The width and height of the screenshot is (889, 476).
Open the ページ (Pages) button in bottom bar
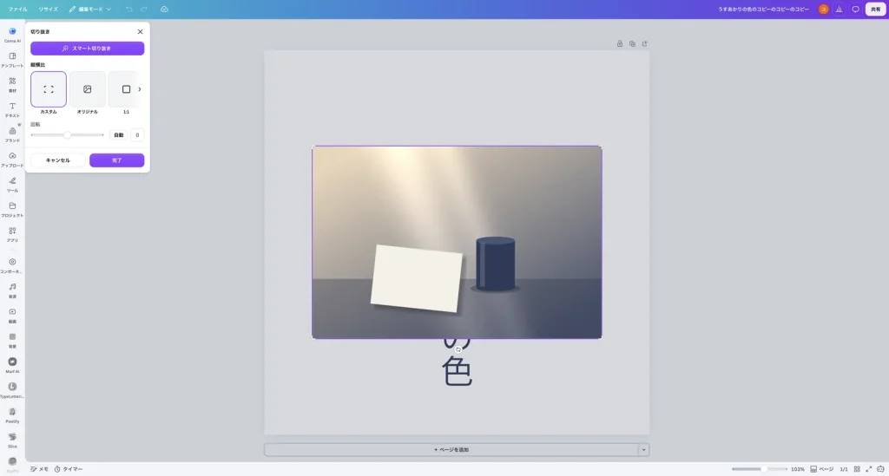click(x=821, y=469)
